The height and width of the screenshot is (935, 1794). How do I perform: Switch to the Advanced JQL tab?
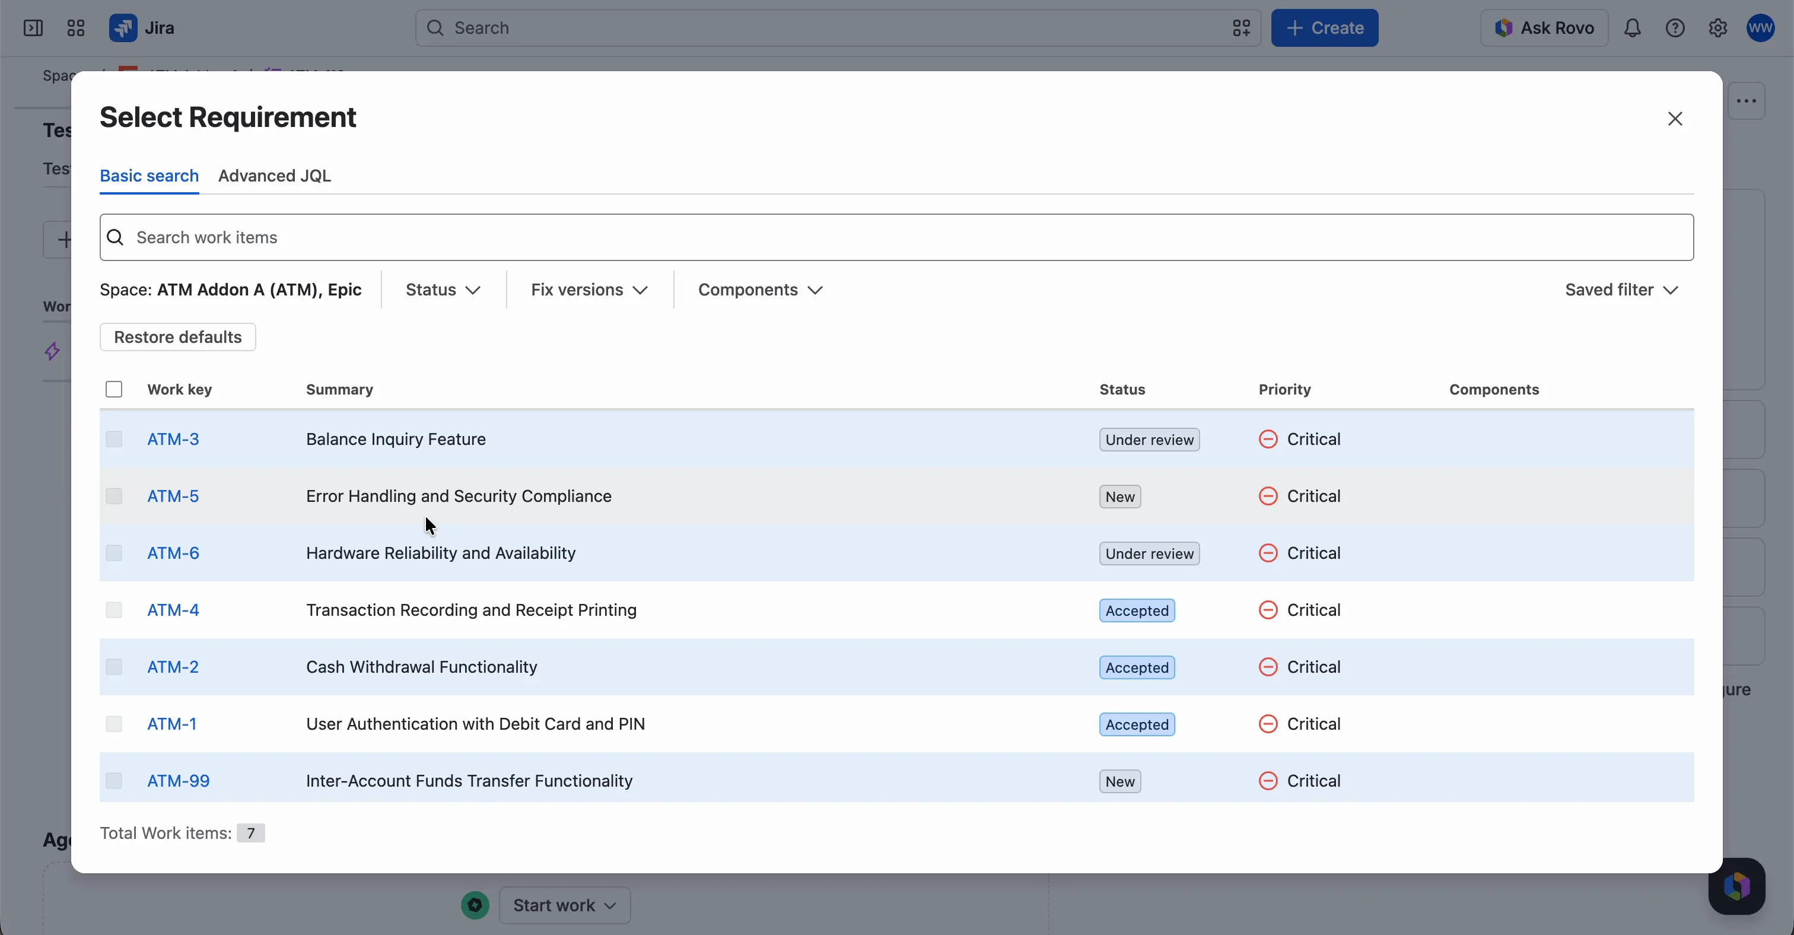[x=275, y=176]
